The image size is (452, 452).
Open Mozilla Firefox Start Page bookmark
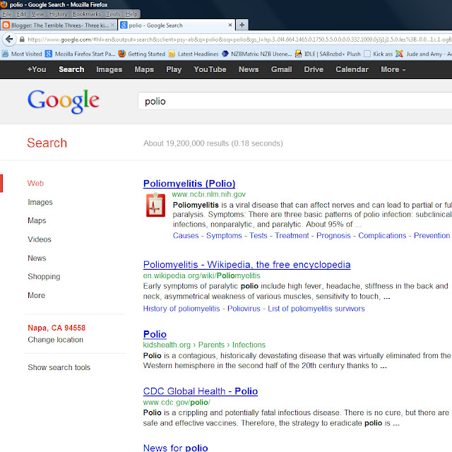pyautogui.click(x=81, y=54)
